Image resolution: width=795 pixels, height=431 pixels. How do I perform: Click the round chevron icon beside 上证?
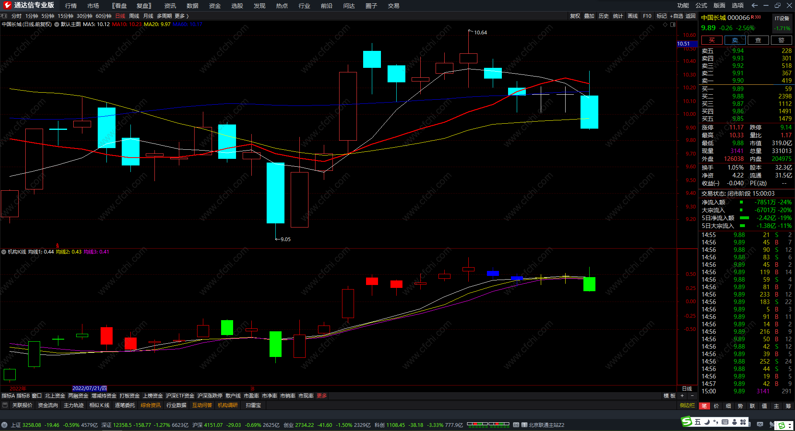click(x=5, y=425)
